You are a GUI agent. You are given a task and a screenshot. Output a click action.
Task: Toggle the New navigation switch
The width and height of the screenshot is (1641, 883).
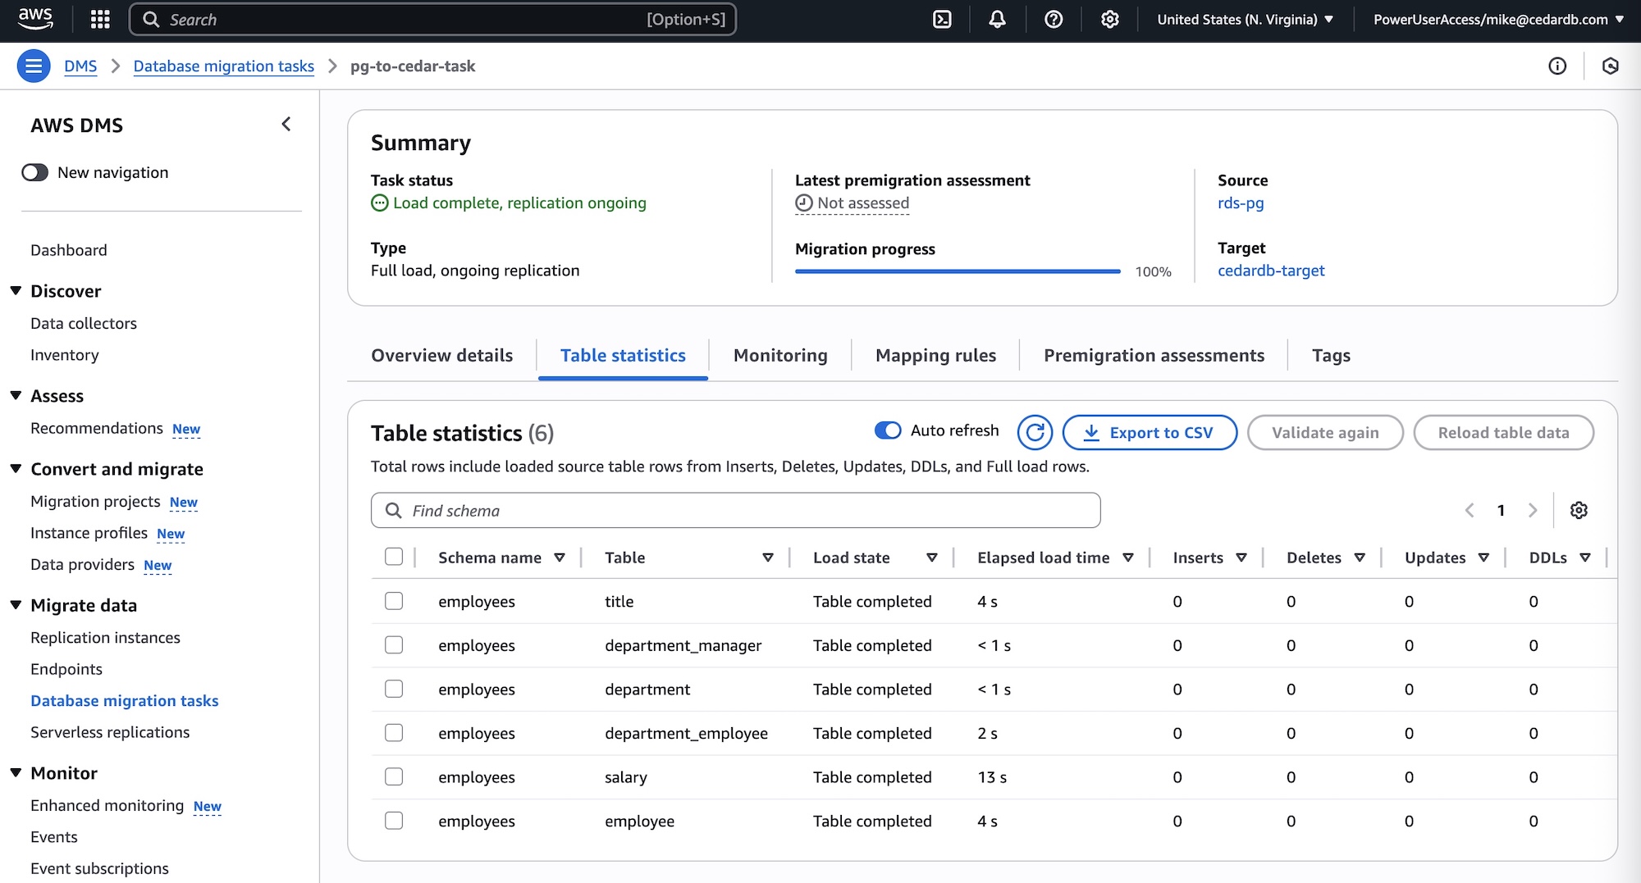(x=35, y=172)
